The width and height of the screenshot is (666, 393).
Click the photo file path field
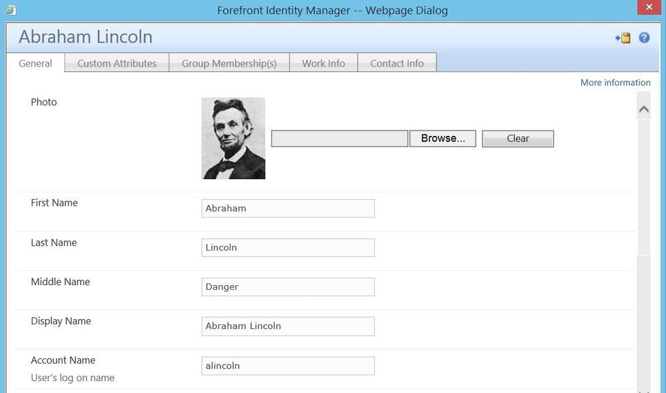click(339, 139)
